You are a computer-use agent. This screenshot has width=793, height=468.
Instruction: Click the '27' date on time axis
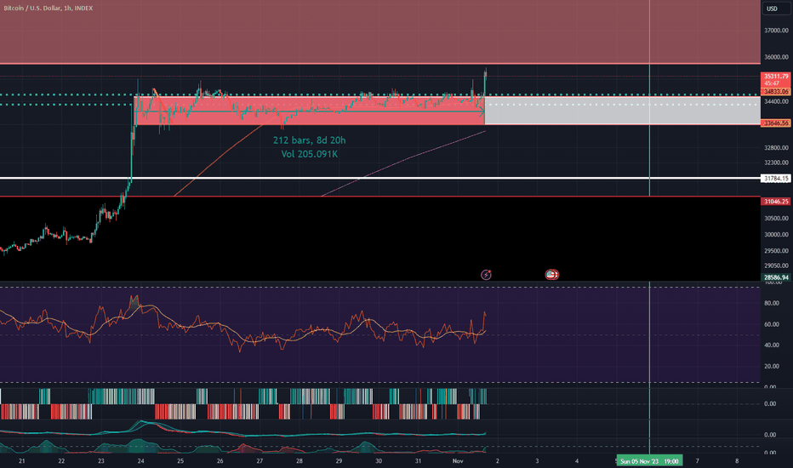[260, 461]
